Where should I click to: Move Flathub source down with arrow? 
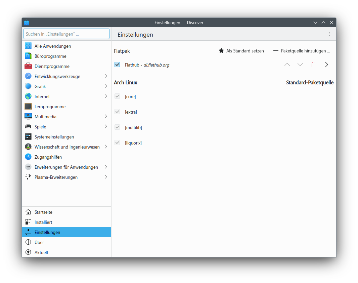[x=300, y=65]
